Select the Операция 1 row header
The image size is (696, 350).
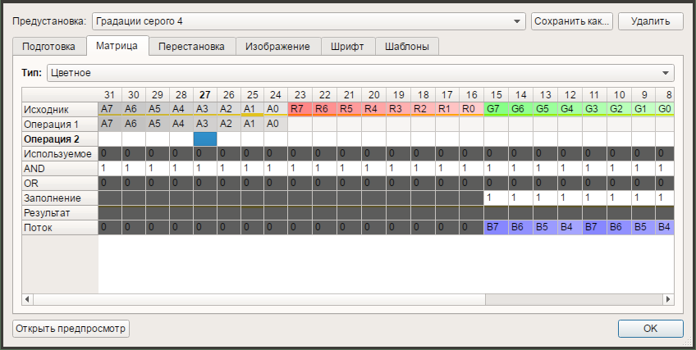pos(60,124)
